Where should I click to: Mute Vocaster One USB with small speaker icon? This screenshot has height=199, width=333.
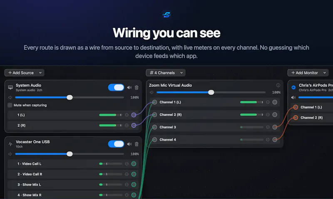[x=10, y=154]
